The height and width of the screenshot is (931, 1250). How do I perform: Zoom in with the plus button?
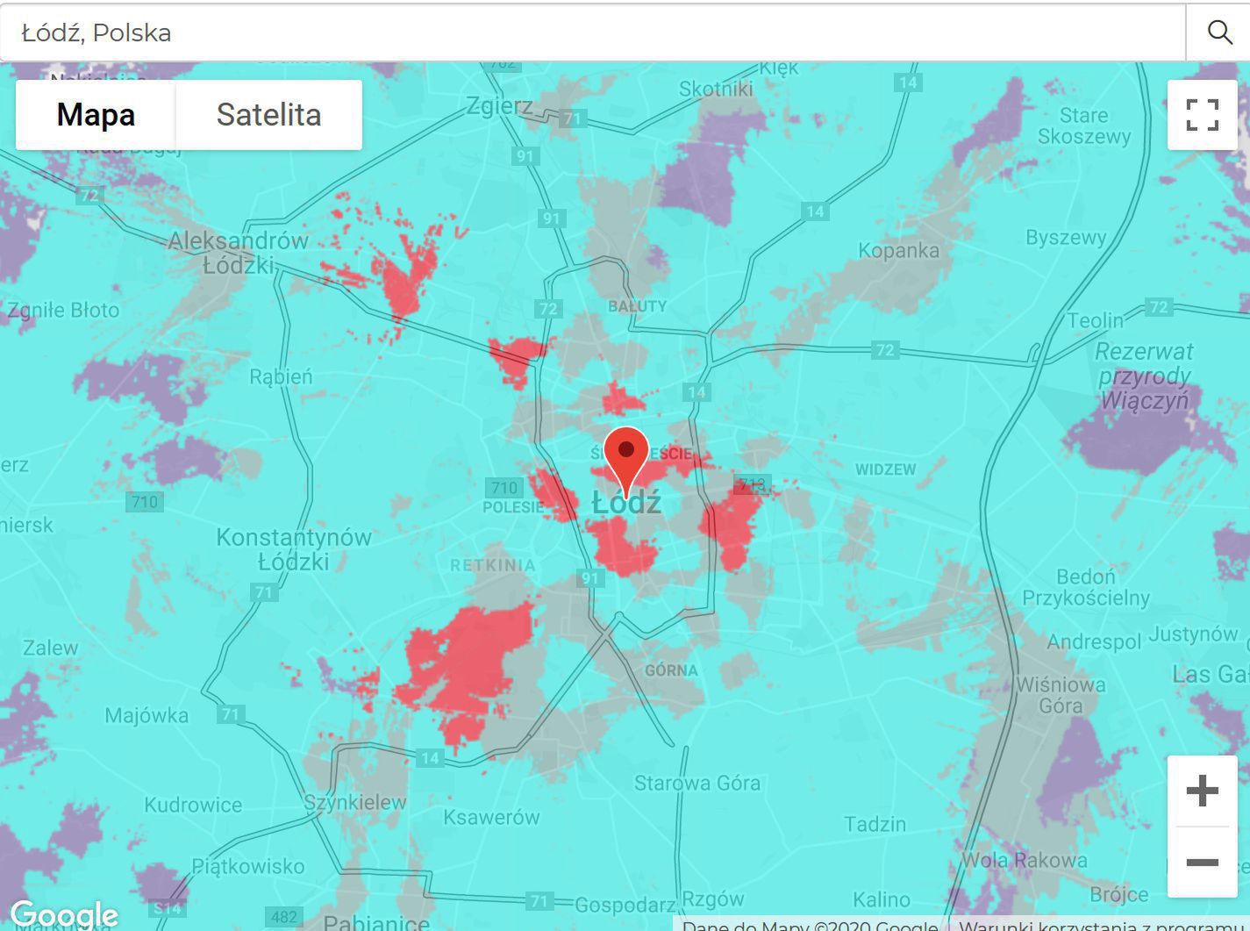click(x=1202, y=791)
